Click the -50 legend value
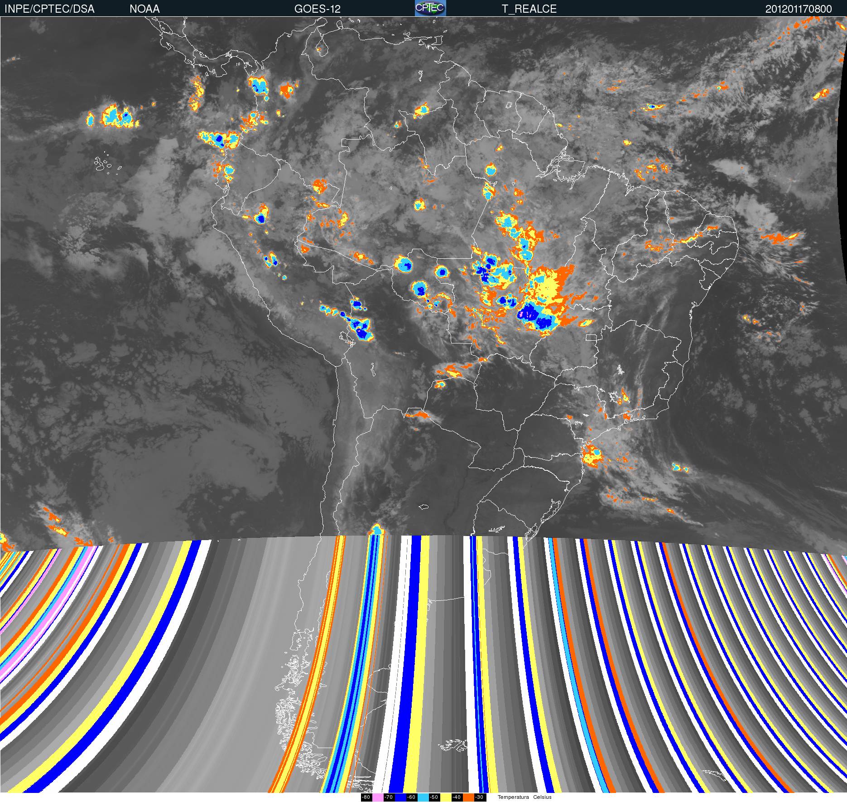The height and width of the screenshot is (802, 847). click(434, 797)
